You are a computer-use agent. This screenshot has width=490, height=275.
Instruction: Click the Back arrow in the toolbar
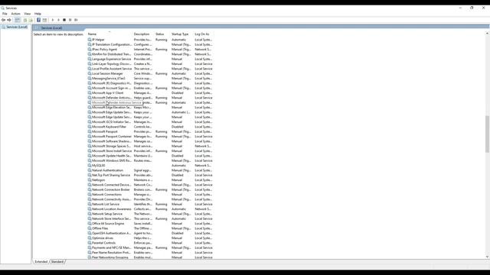[x=3, y=20]
